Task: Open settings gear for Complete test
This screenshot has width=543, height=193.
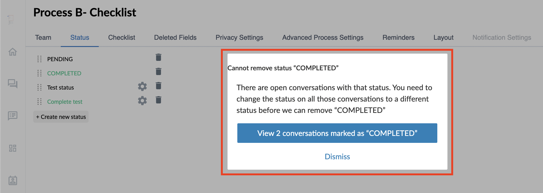Action: pyautogui.click(x=142, y=101)
